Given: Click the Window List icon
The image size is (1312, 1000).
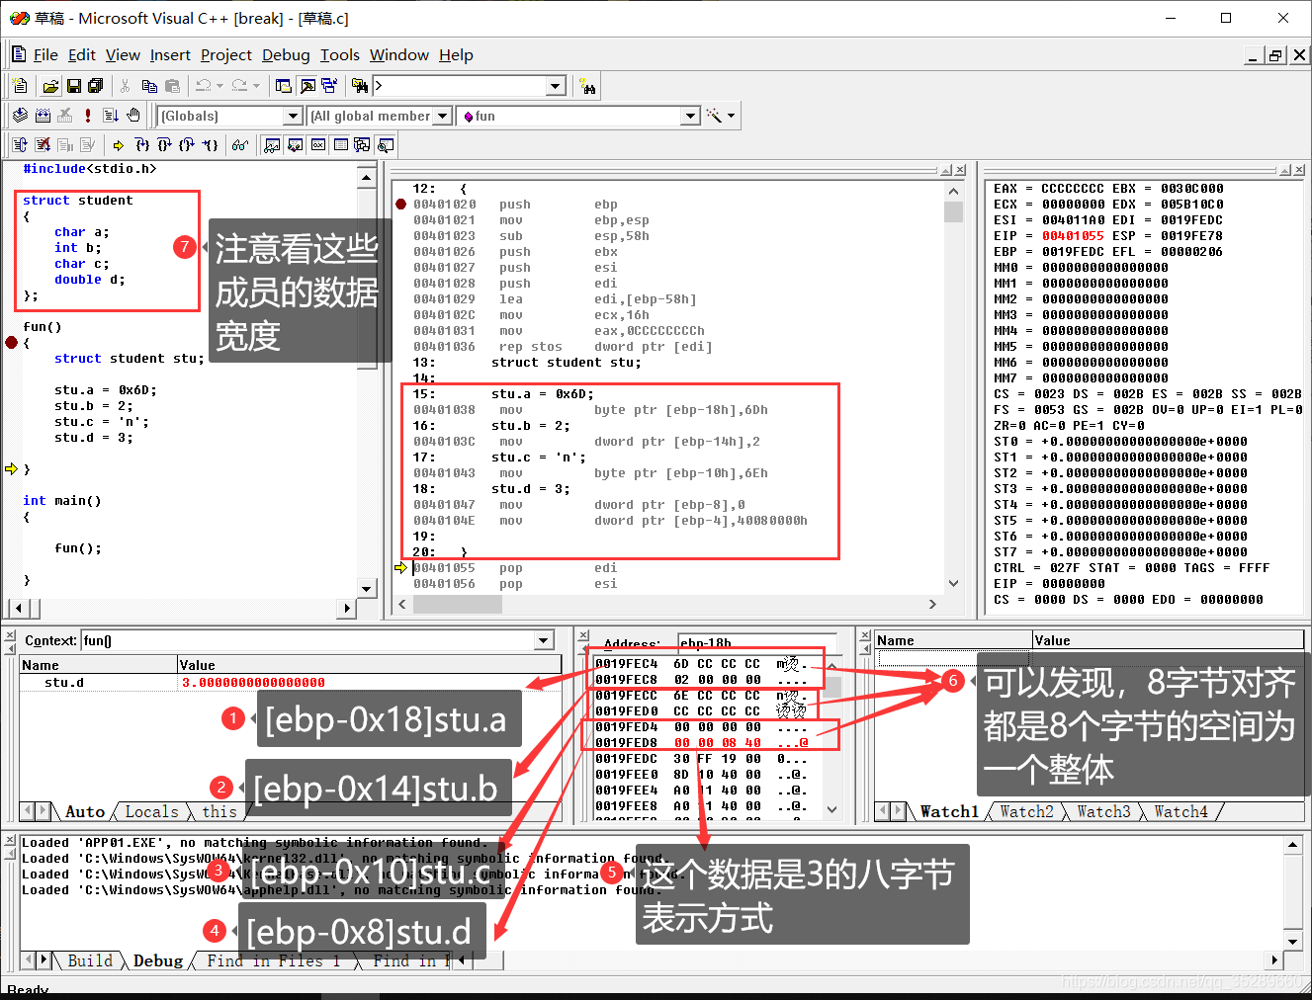Looking at the screenshot, I should pos(330,86).
